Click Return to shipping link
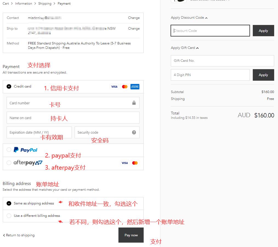 (19, 235)
